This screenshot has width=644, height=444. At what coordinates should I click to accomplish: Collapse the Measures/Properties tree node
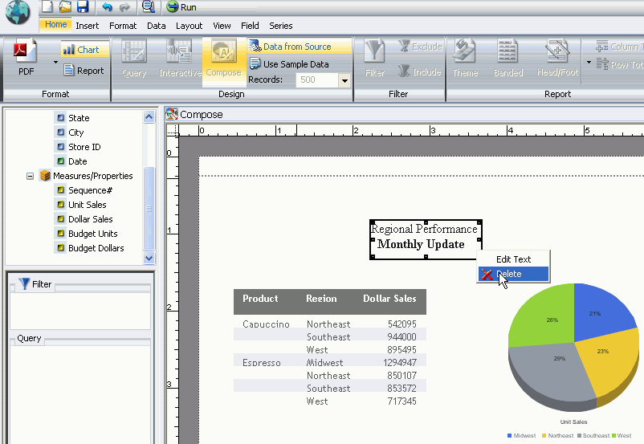(30, 176)
